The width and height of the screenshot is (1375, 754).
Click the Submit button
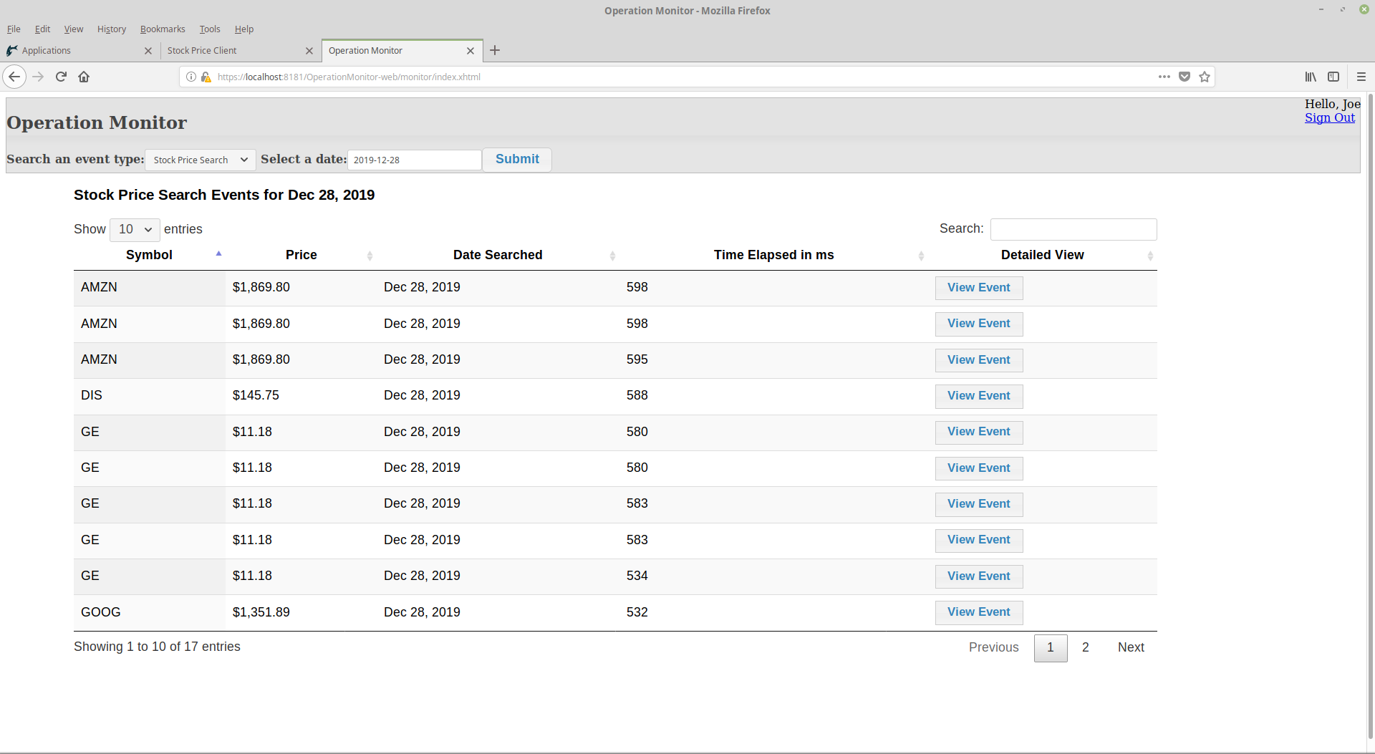517,159
